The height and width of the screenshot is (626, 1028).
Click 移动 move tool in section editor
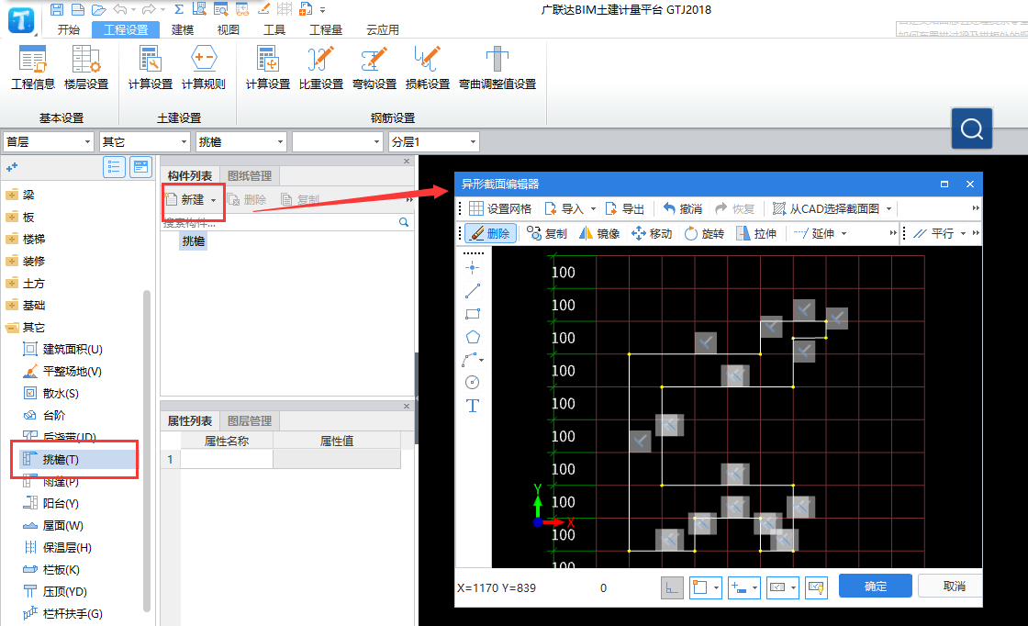coord(652,233)
